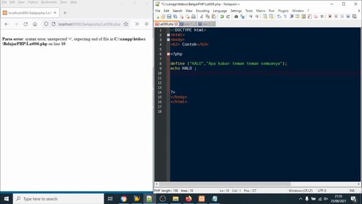The width and height of the screenshot is (362, 204).
Task: Open the Search menu in Notepad++
Action: [177, 11]
